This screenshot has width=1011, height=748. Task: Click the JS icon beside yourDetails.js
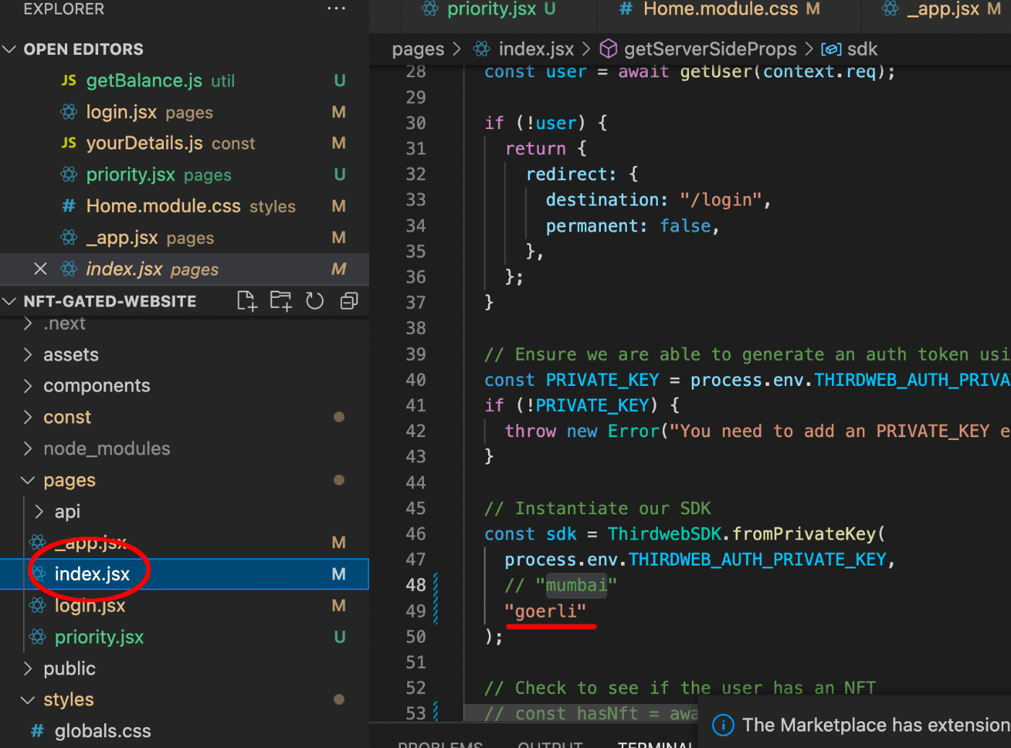(69, 143)
